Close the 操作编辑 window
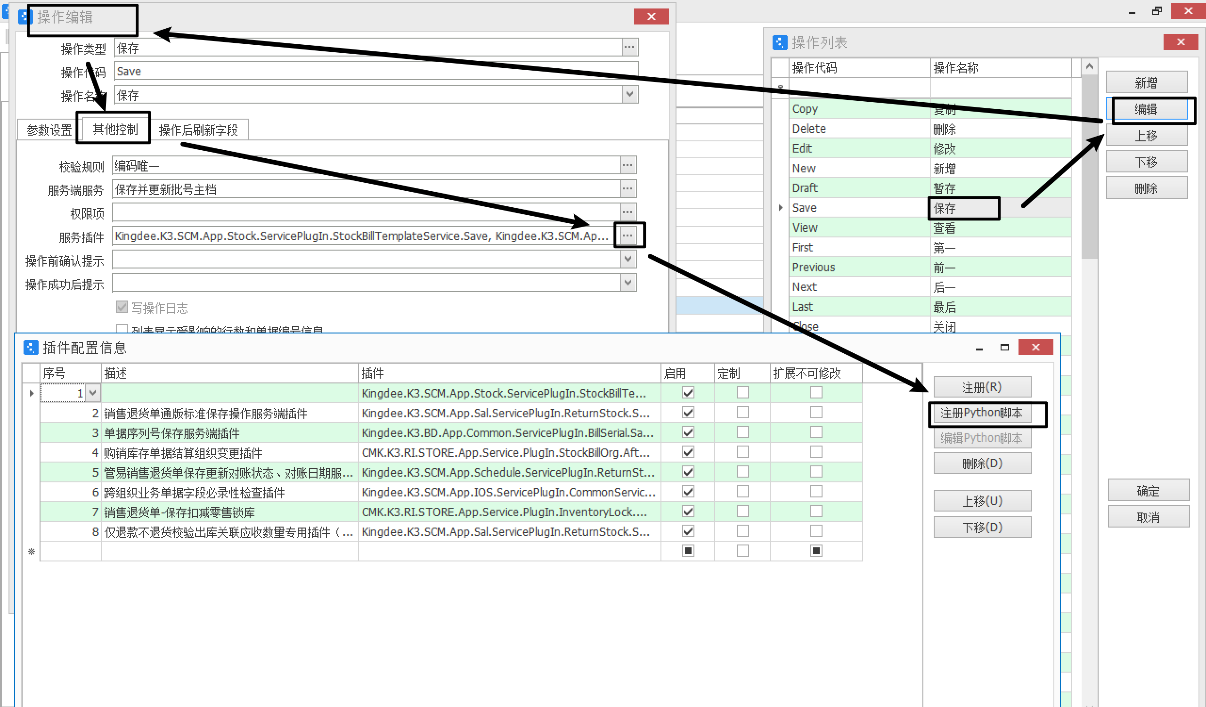Screen dimensions: 1206x707 pos(651,17)
